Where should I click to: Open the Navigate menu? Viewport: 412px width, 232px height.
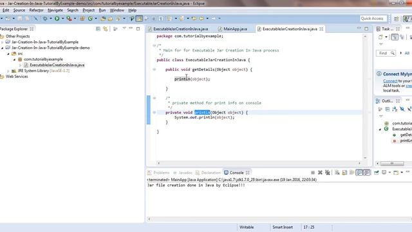coord(55,10)
